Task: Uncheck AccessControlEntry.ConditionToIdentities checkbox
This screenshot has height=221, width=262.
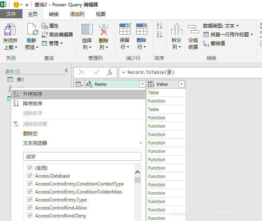Action: click(x=30, y=191)
